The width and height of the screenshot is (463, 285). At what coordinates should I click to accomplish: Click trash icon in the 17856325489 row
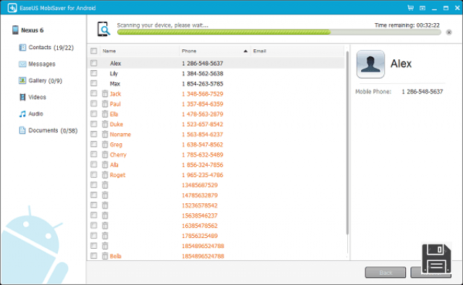(x=105, y=236)
